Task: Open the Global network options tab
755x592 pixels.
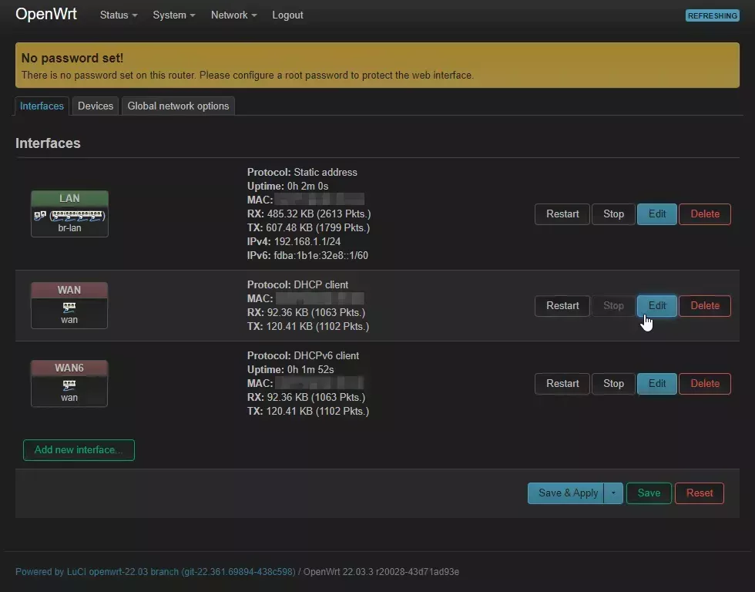Action: pos(178,106)
